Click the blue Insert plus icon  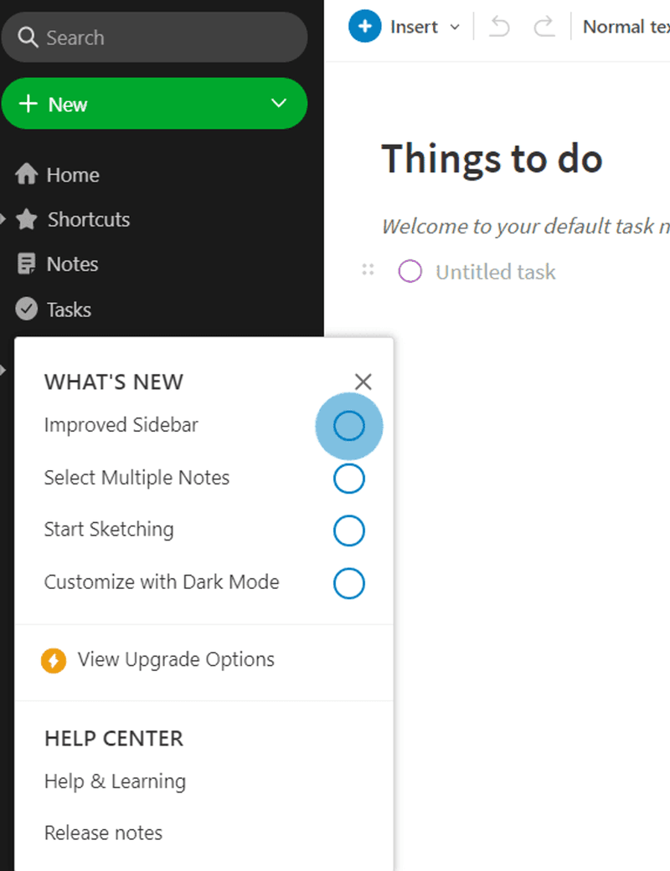365,26
